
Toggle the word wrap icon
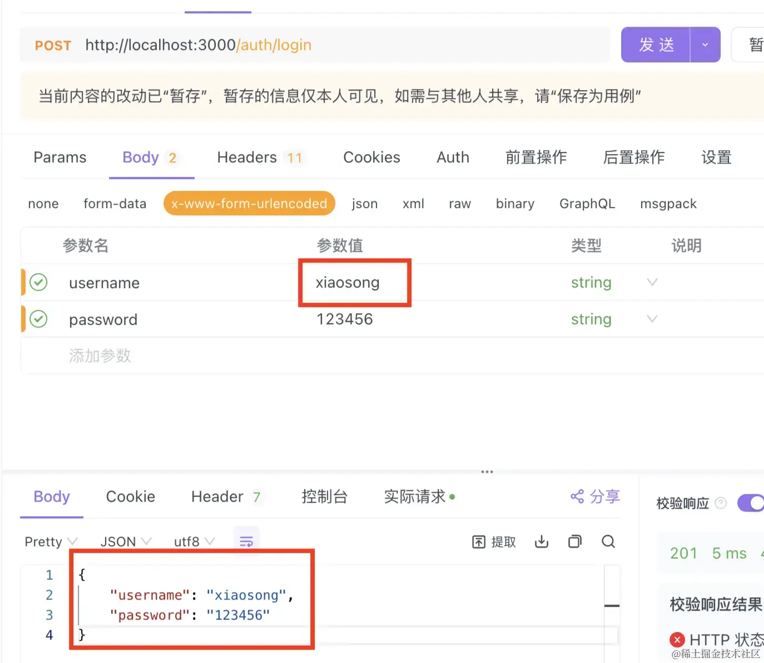click(x=246, y=541)
